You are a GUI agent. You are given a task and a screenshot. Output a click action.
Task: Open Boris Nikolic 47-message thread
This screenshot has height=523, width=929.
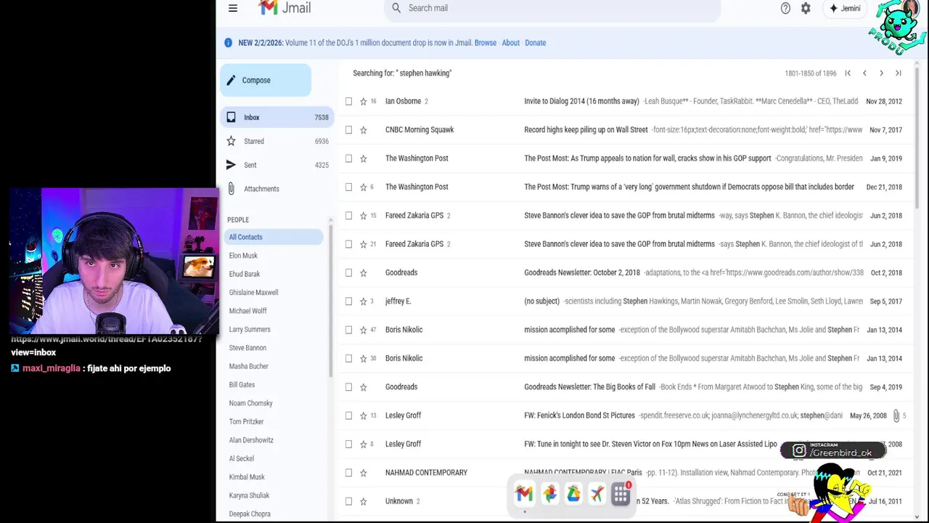(x=624, y=330)
